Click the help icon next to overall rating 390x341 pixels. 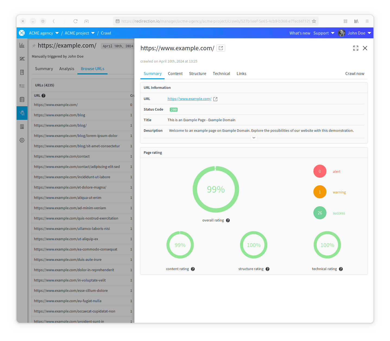click(228, 220)
